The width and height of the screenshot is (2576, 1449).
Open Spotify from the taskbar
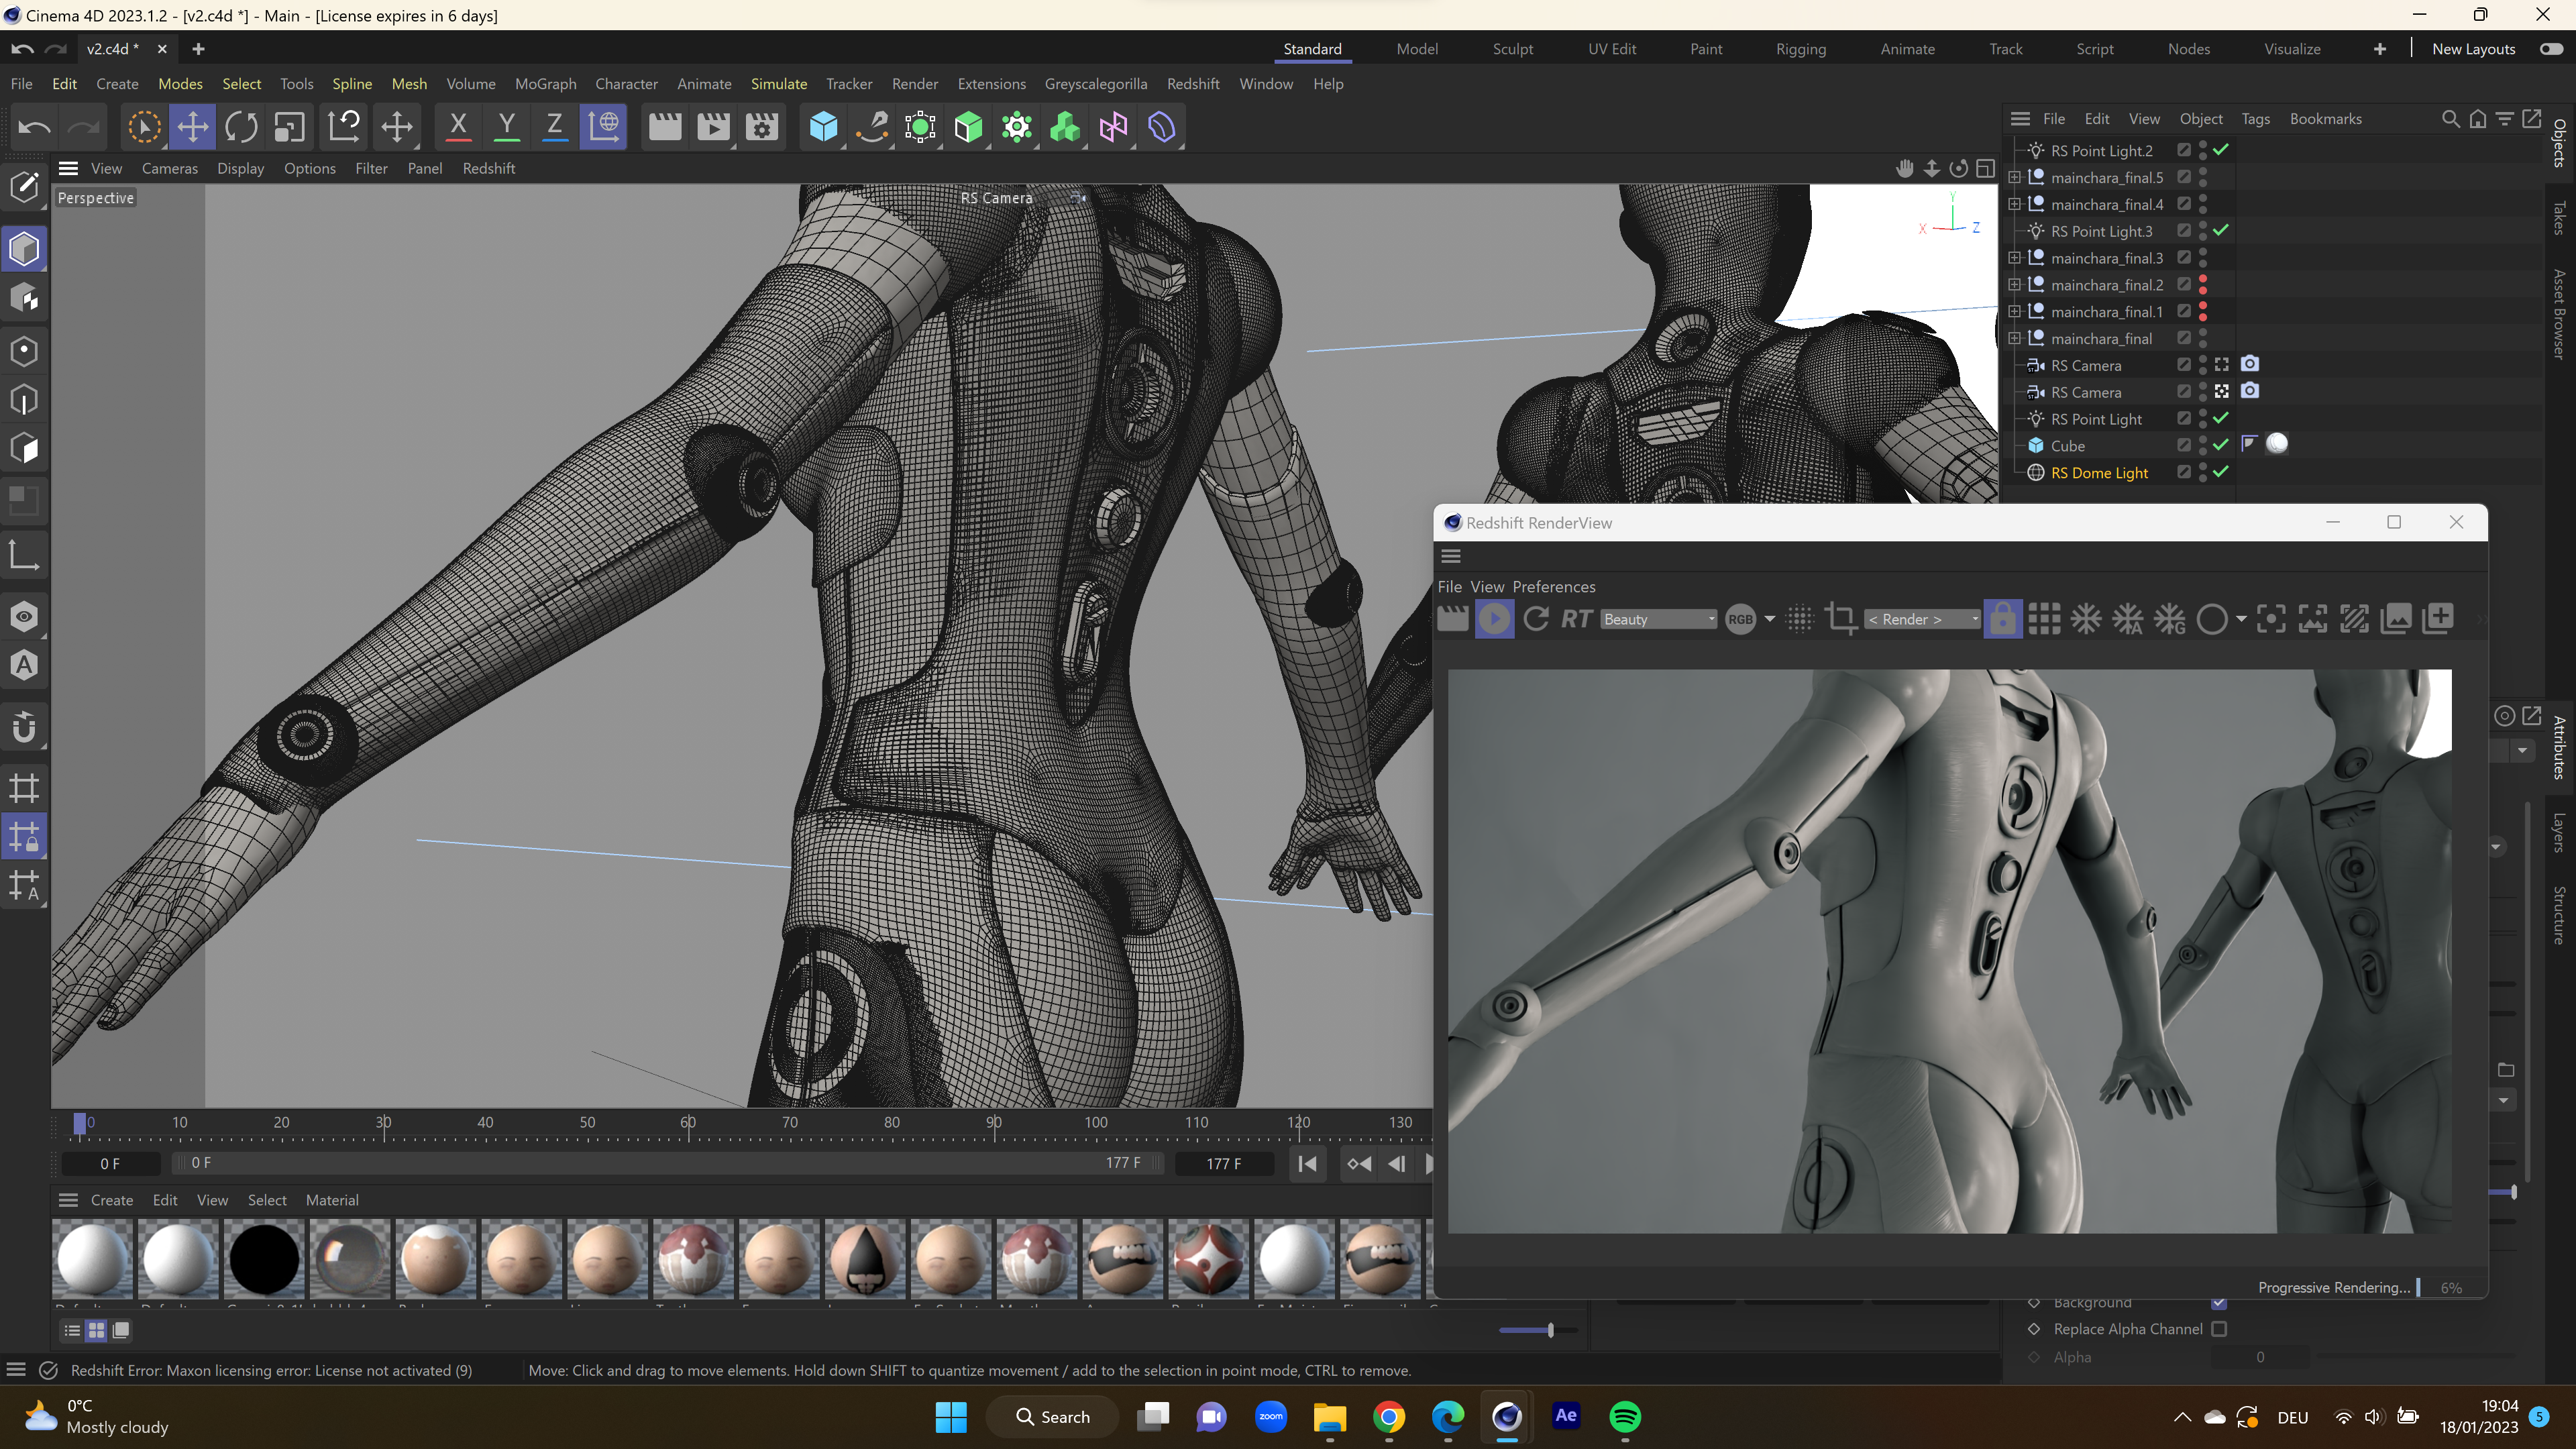point(1624,1417)
